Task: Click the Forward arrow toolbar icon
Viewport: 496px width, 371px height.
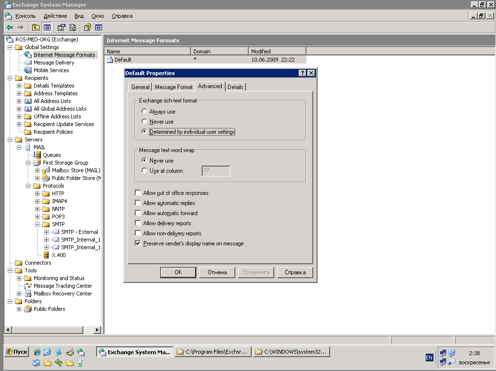Action: point(21,27)
